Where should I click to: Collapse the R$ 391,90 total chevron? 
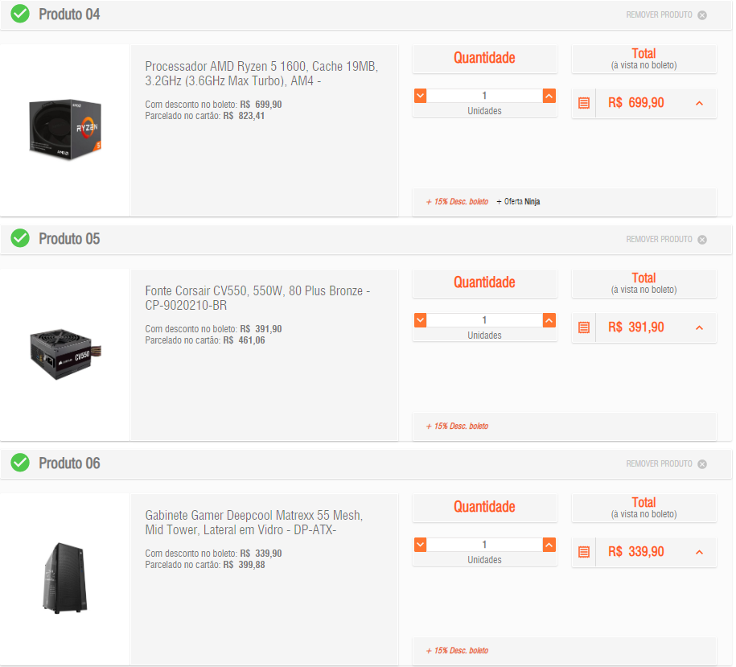pos(699,327)
